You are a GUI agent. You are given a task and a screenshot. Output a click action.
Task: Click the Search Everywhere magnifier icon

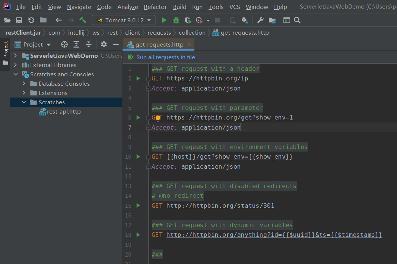tap(297, 20)
